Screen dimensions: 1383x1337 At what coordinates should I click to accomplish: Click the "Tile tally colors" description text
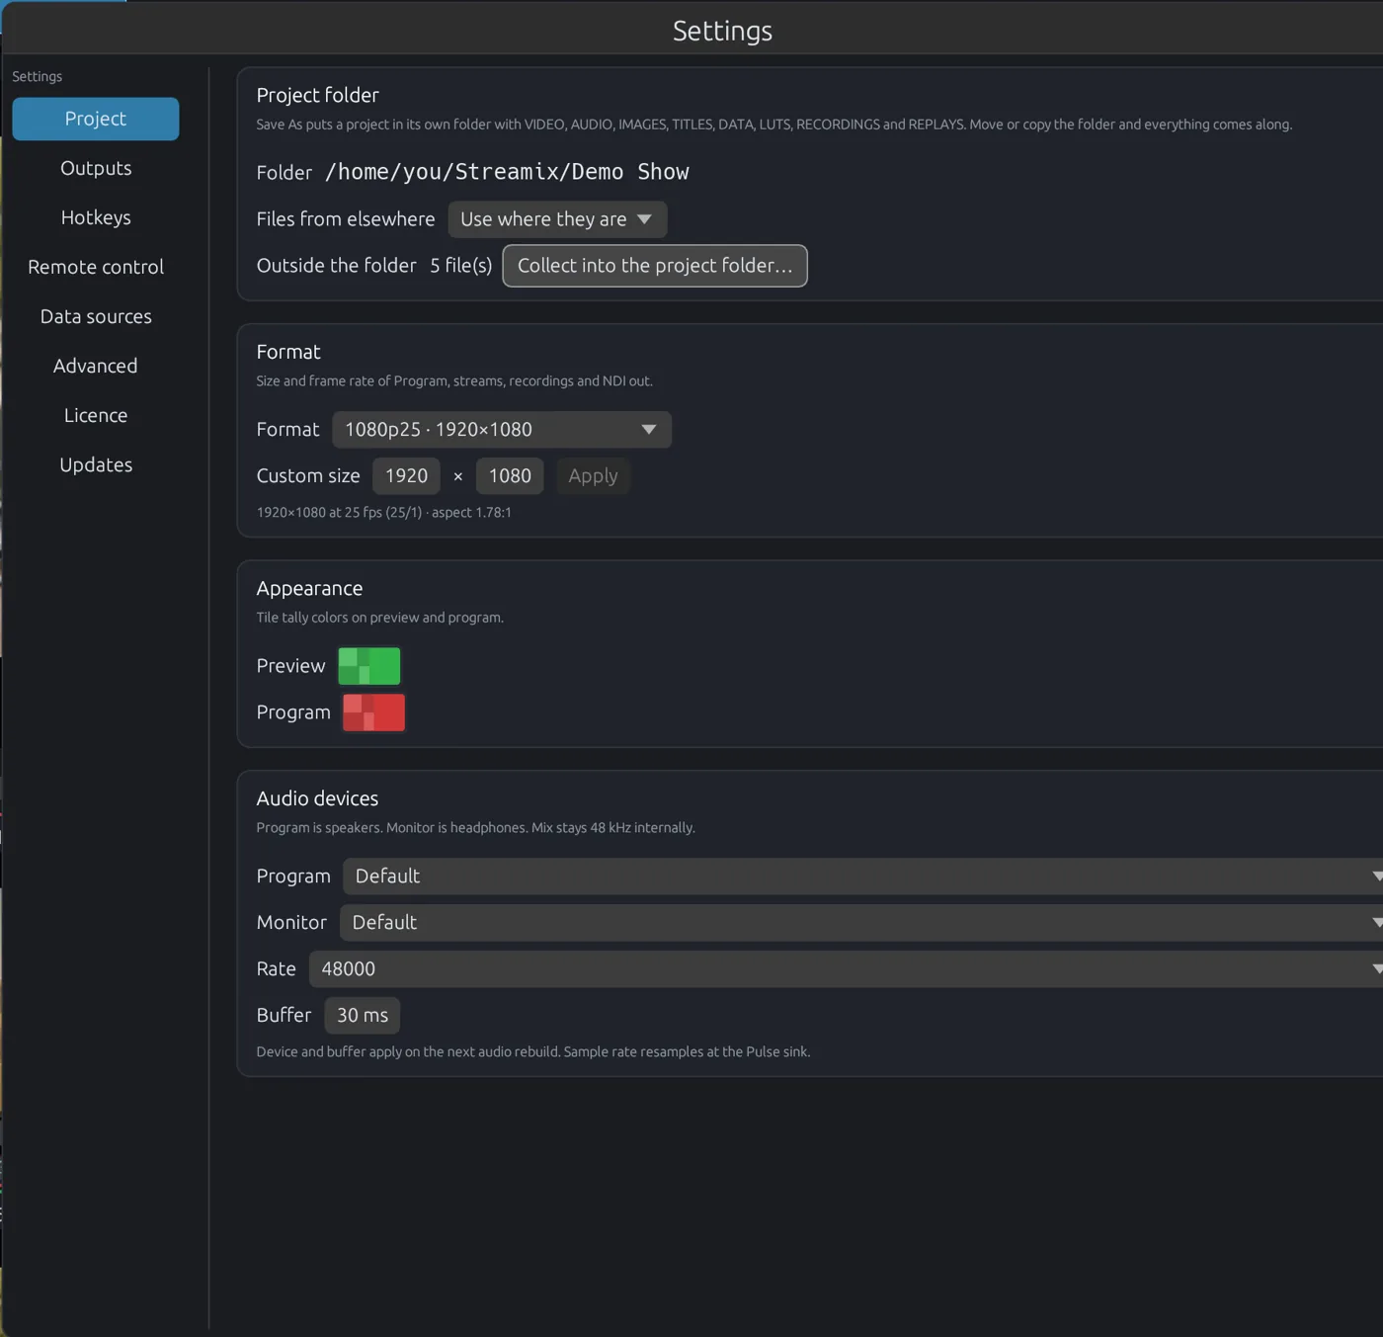click(x=380, y=618)
